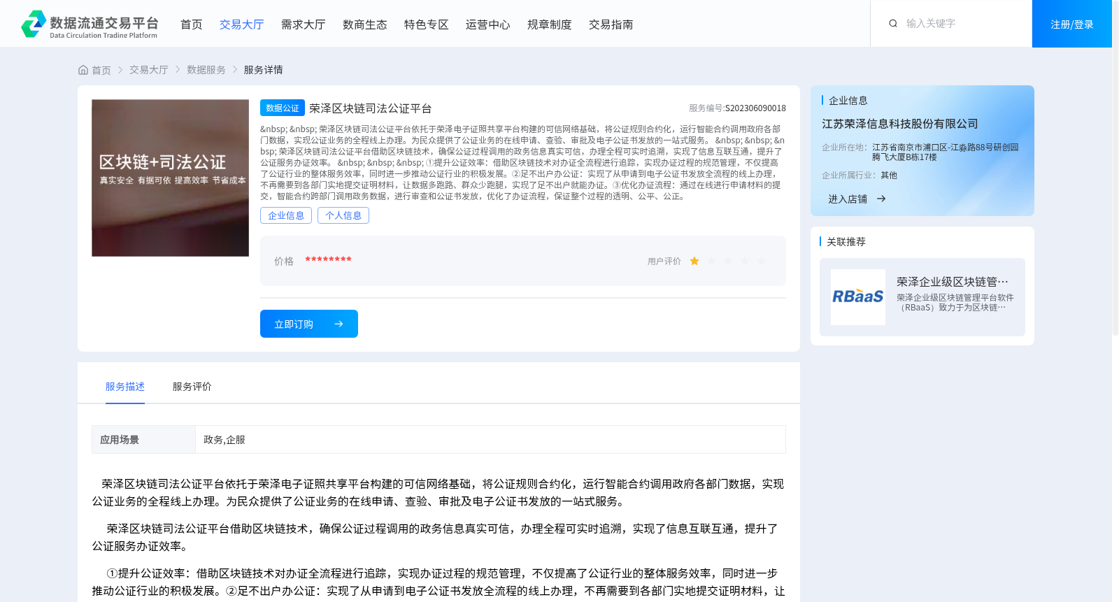
Task: Click the 企业信息 tag button
Action: click(x=286, y=215)
